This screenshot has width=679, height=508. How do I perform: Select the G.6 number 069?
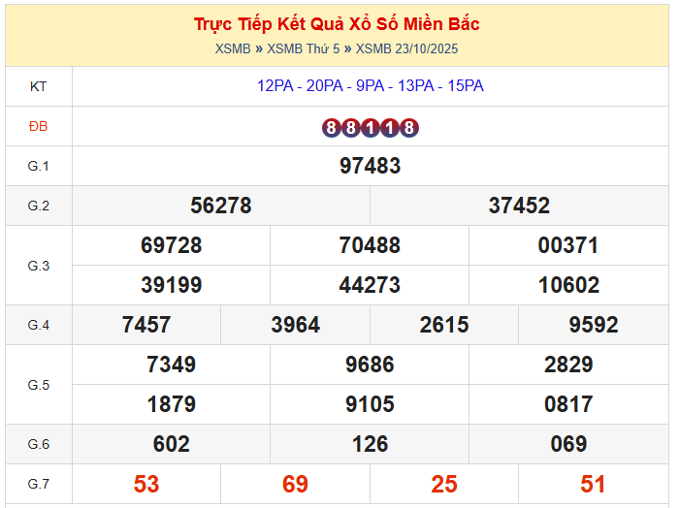pyautogui.click(x=568, y=444)
